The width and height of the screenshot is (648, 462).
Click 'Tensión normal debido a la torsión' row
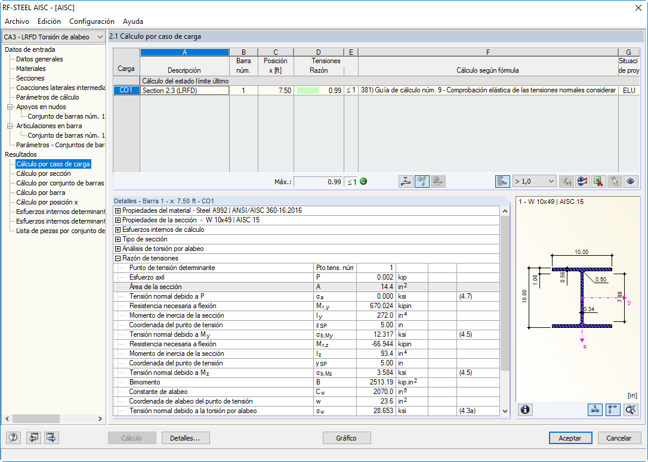(x=306, y=411)
